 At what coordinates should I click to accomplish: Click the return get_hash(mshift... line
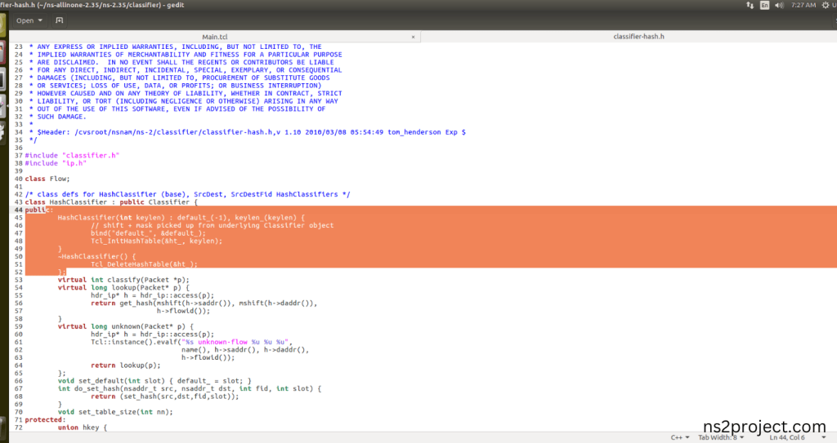tap(204, 303)
